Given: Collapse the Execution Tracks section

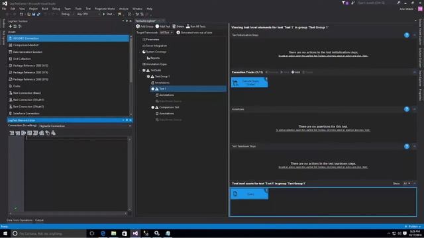Looking at the screenshot, I should pyautogui.click(x=415, y=72).
